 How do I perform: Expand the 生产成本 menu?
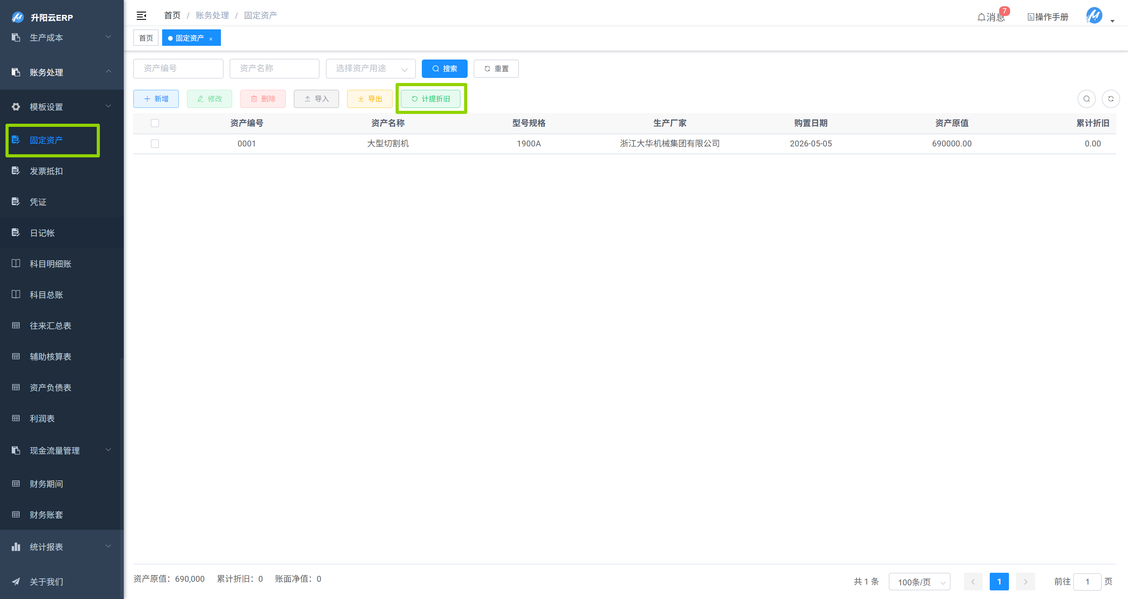click(x=62, y=37)
